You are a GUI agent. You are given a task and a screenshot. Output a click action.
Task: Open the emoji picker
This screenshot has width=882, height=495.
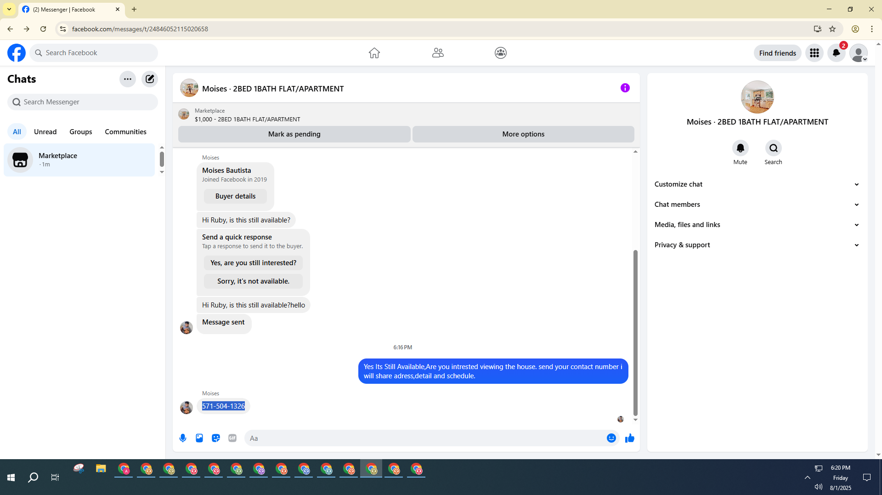tap(611, 438)
